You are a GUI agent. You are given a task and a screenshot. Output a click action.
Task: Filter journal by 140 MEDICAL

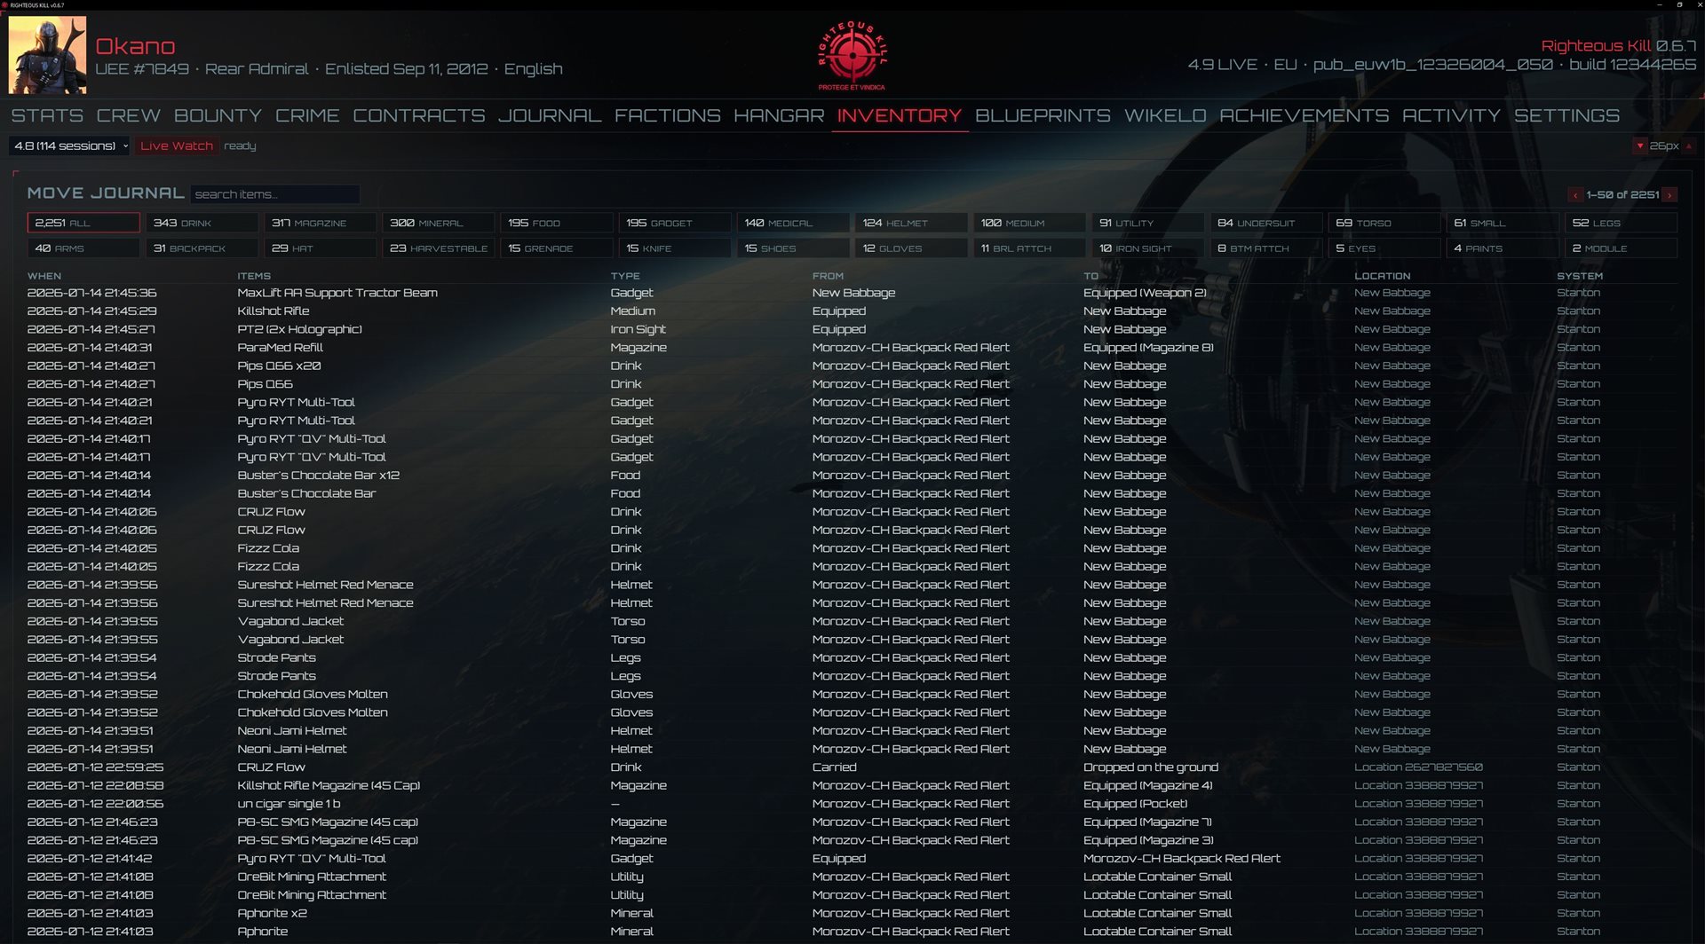793,223
